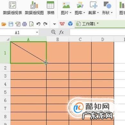This screenshot has width=125, height=125.
Task: Expand the 截屏 dropdown arrow
Action: pos(98,13)
